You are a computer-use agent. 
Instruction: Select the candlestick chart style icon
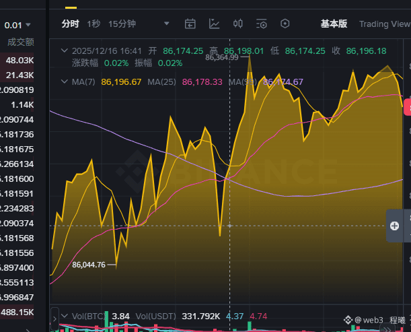pyautogui.click(x=237, y=24)
